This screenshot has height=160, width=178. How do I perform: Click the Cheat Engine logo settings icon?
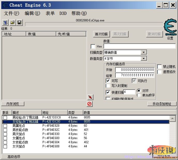coord(170,27)
